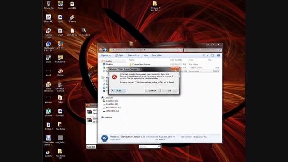Open address bar history dropdown arrow

coord(177,50)
